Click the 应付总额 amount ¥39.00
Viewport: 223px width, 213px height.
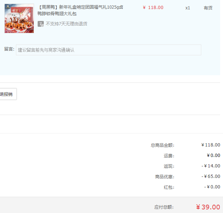click(208, 207)
